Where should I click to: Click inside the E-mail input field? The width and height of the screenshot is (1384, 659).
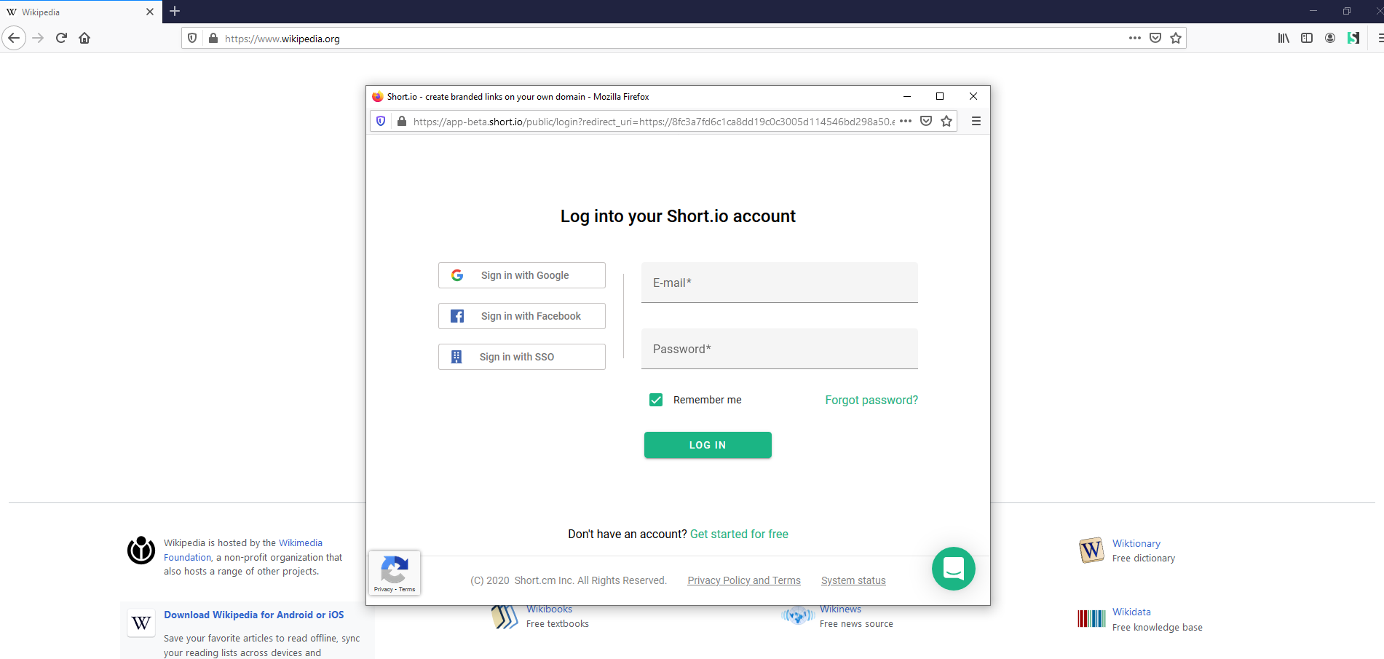pyautogui.click(x=779, y=283)
